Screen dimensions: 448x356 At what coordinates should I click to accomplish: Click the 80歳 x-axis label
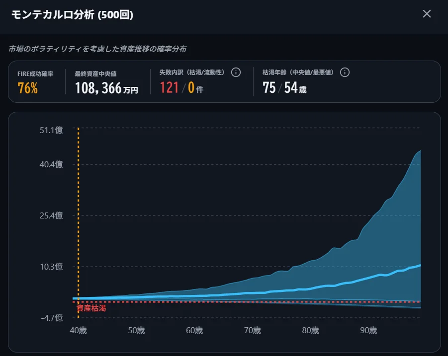pyautogui.click(x=311, y=330)
